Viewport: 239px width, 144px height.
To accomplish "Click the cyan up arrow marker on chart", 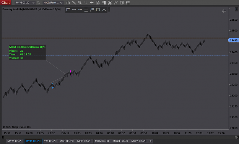I will tap(53, 88).
